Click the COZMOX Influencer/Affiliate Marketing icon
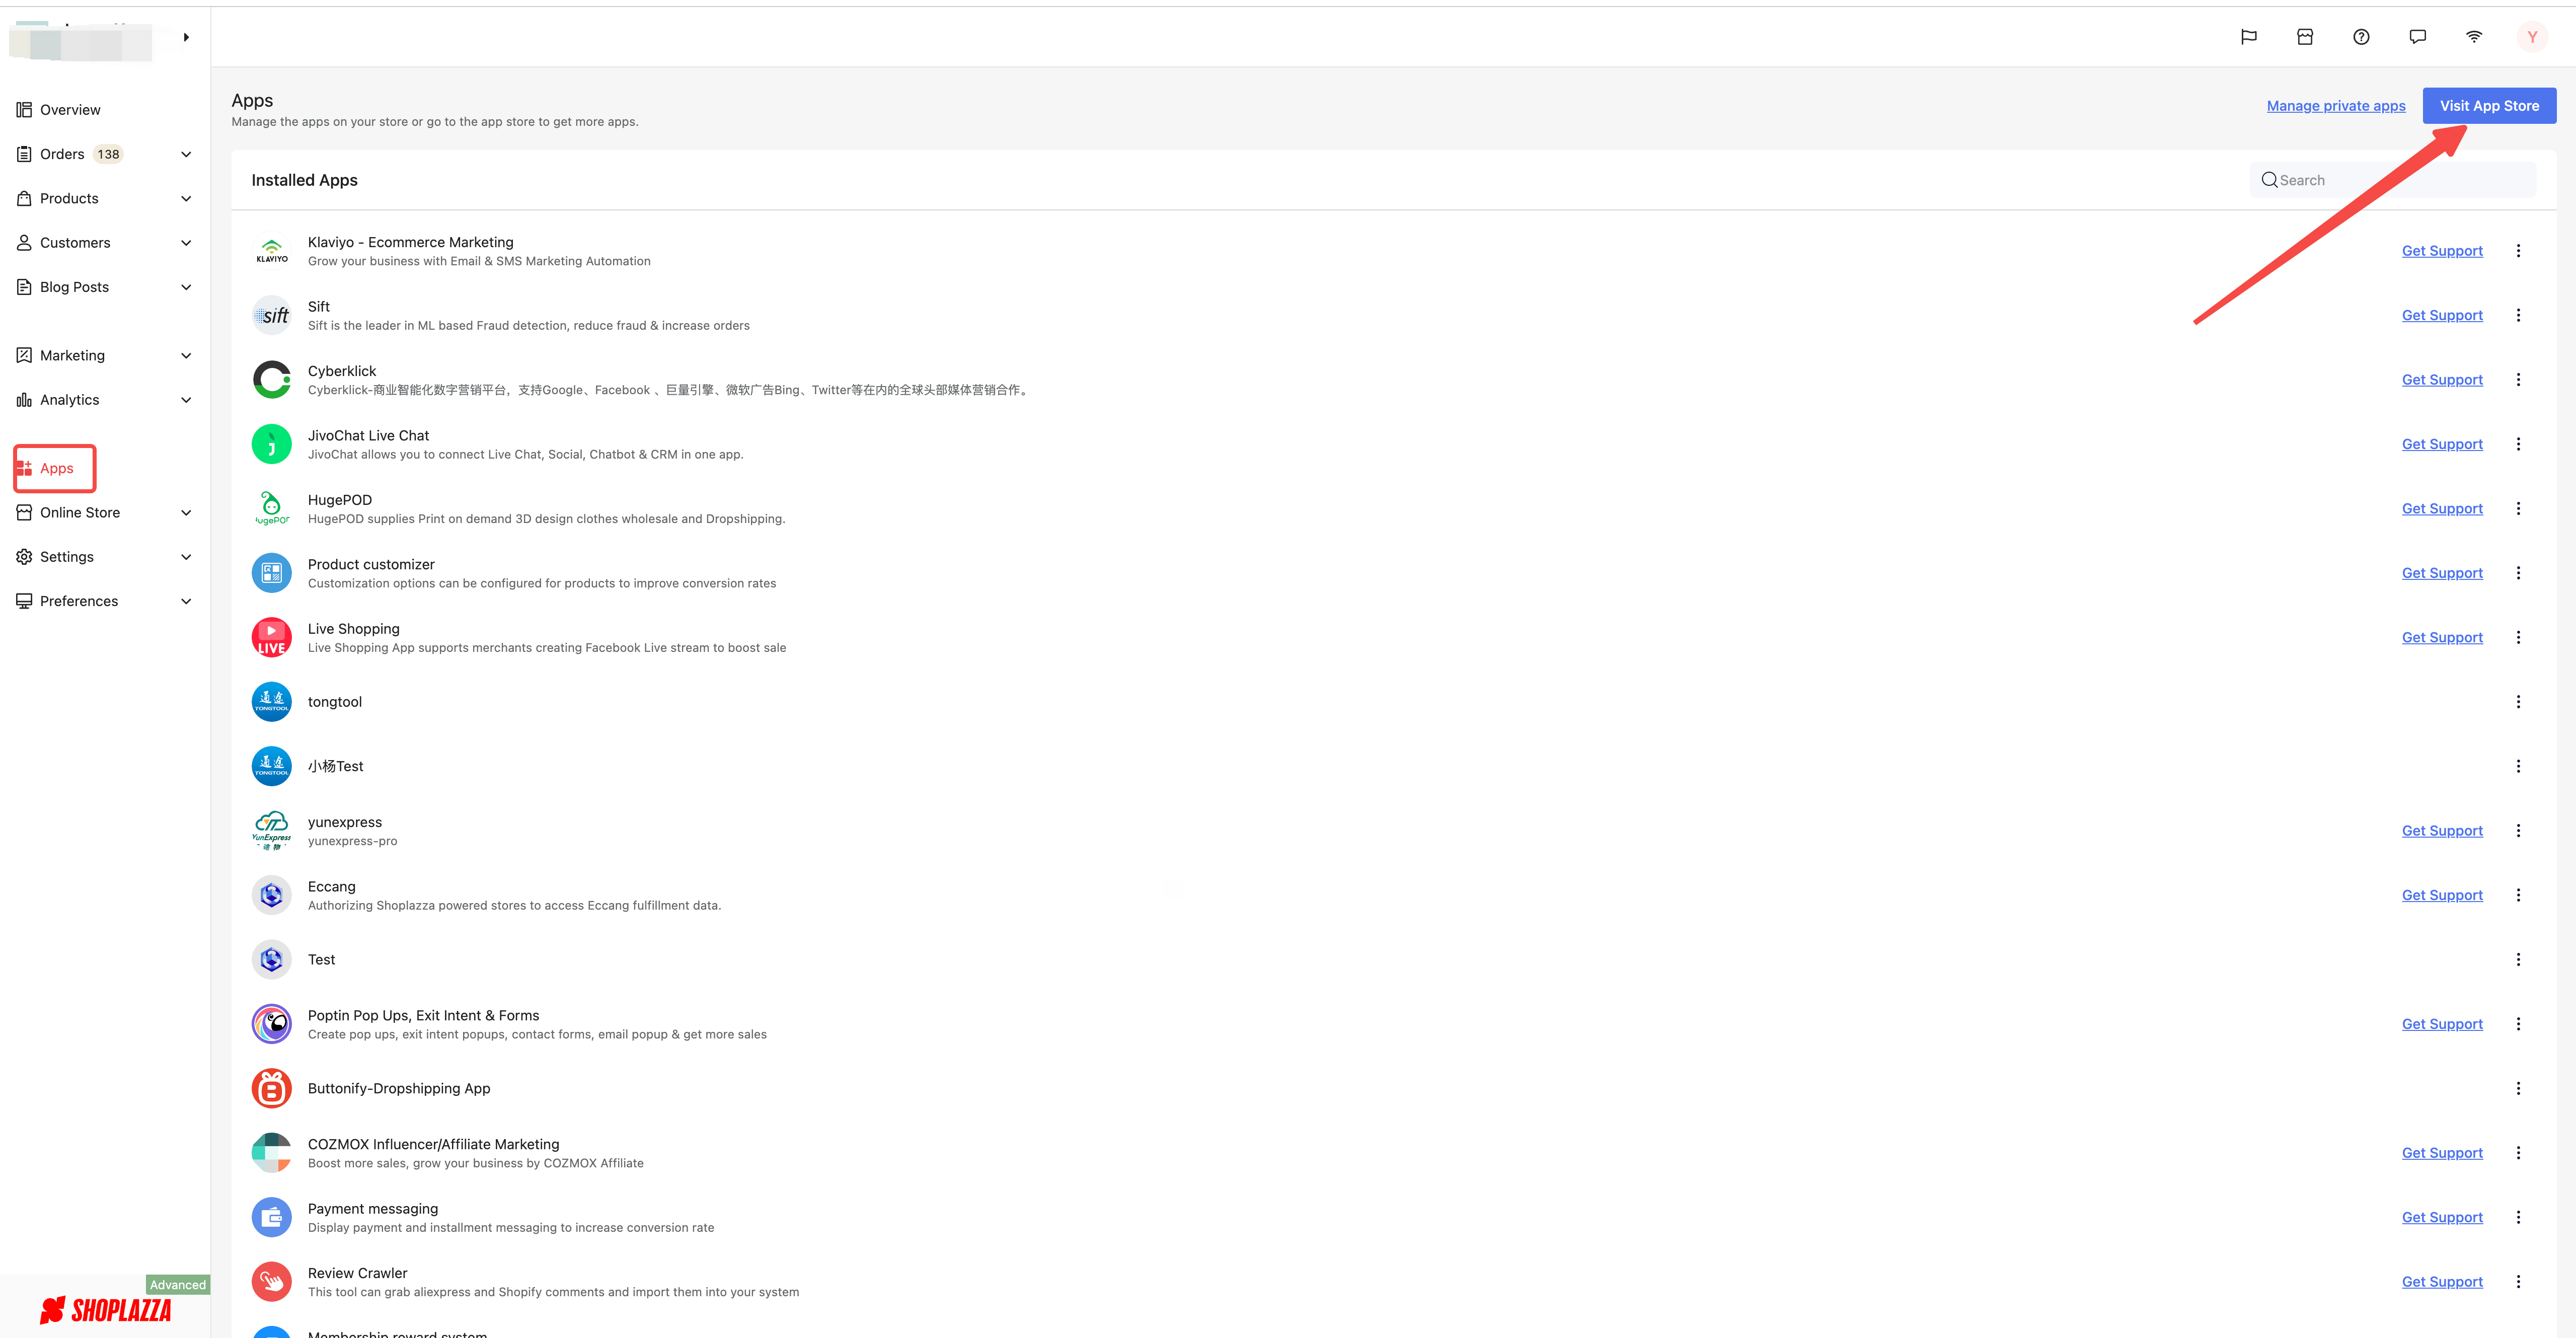The height and width of the screenshot is (1338, 2576). point(272,1153)
